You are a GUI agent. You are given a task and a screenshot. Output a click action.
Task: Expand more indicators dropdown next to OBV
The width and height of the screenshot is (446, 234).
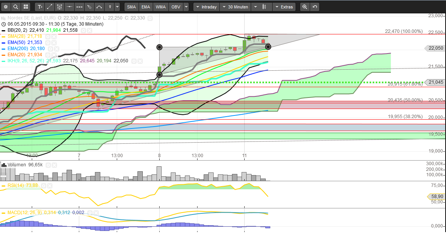[186, 7]
